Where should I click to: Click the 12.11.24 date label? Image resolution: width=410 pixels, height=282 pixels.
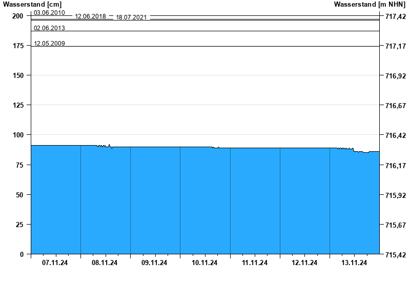coord(304,263)
